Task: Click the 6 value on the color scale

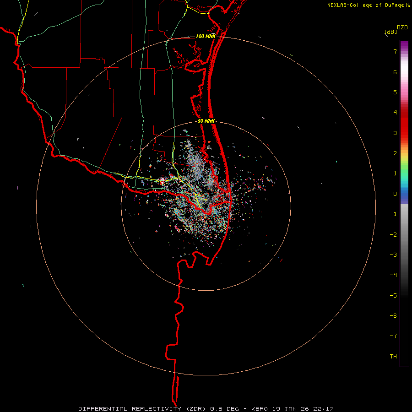Action: click(x=395, y=72)
